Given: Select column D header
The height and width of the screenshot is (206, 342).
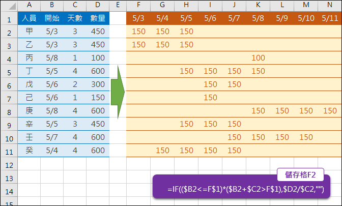Looking at the screenshot, I should 98,5.
